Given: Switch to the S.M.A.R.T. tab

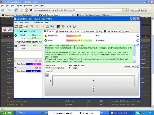Looking at the screenshot, I should point(76,31).
